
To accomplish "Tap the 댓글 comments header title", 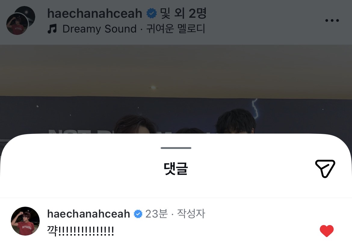I will point(176,169).
